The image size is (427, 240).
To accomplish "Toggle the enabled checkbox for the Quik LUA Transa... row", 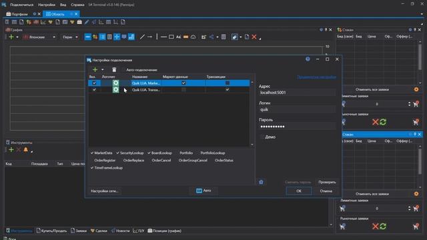I will (x=94, y=89).
